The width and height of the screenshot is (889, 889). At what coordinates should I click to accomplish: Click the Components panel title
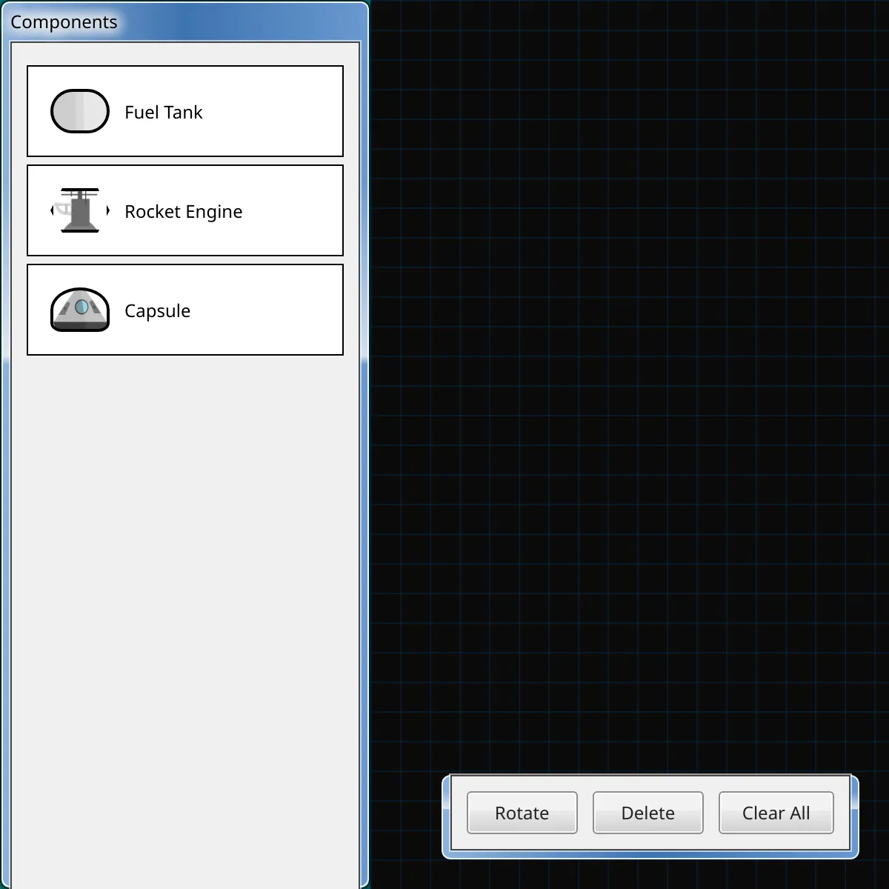tap(64, 22)
